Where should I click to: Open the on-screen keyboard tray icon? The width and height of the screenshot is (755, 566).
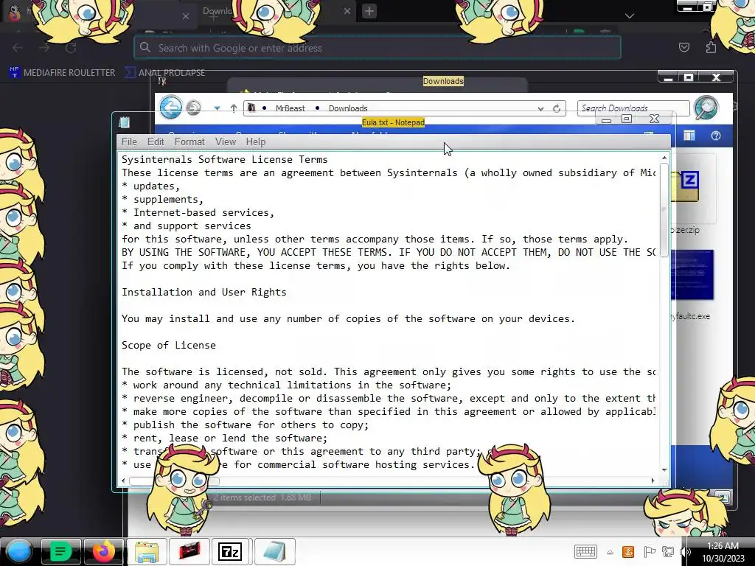click(x=585, y=551)
